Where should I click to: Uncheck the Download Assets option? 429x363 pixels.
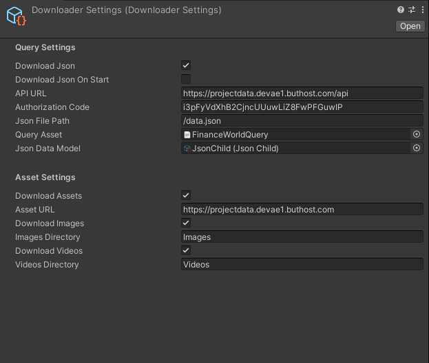186,195
